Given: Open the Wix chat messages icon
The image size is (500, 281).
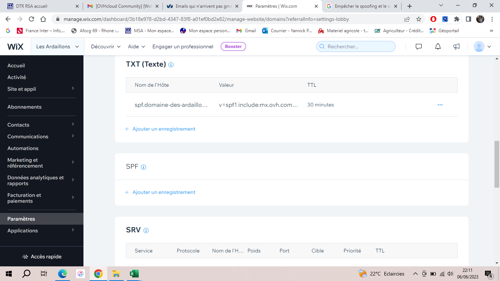Looking at the screenshot, I should pyautogui.click(x=419, y=46).
